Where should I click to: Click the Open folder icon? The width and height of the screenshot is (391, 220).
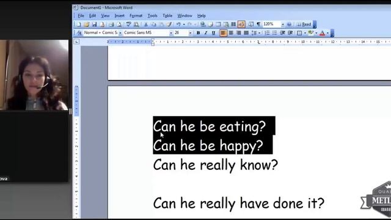87,24
